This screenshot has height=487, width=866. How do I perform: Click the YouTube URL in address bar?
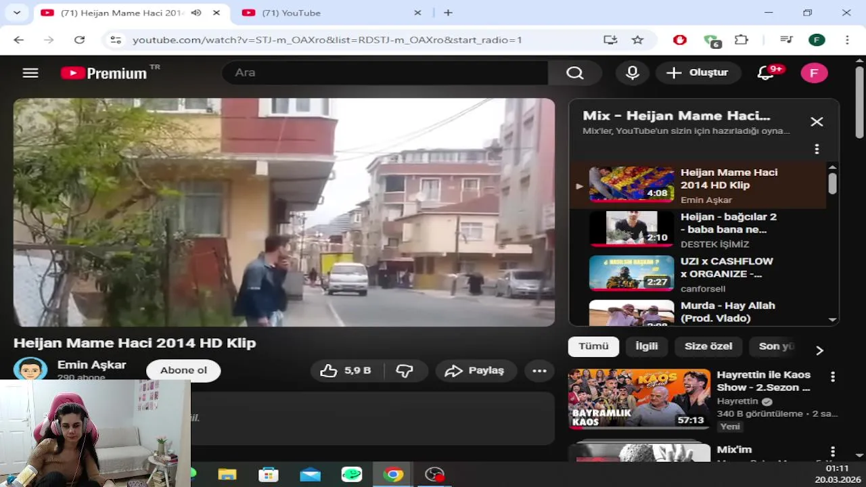click(327, 40)
